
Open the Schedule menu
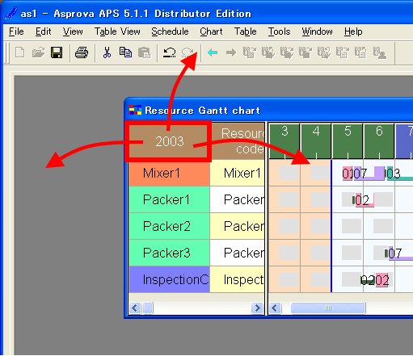(x=170, y=31)
